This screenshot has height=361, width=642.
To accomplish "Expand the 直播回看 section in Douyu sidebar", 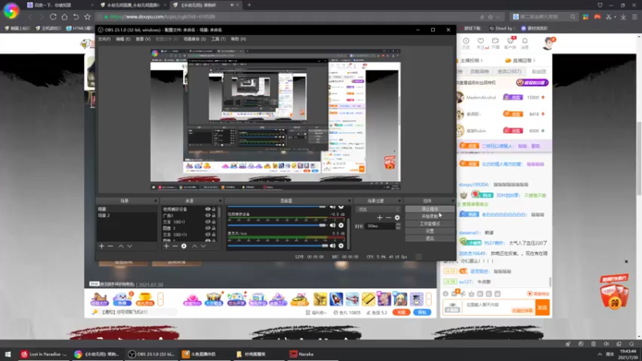I will tap(520, 61).
